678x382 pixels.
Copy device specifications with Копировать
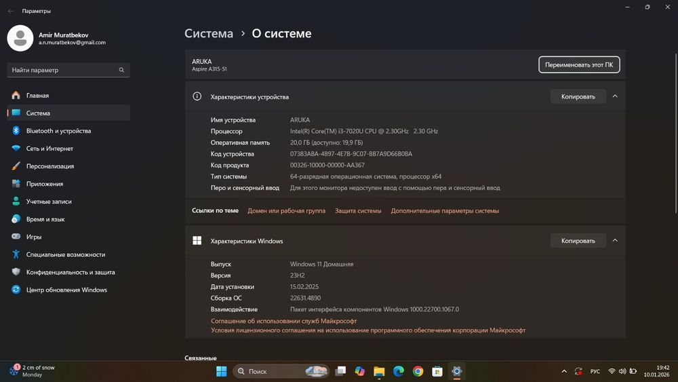coord(578,96)
